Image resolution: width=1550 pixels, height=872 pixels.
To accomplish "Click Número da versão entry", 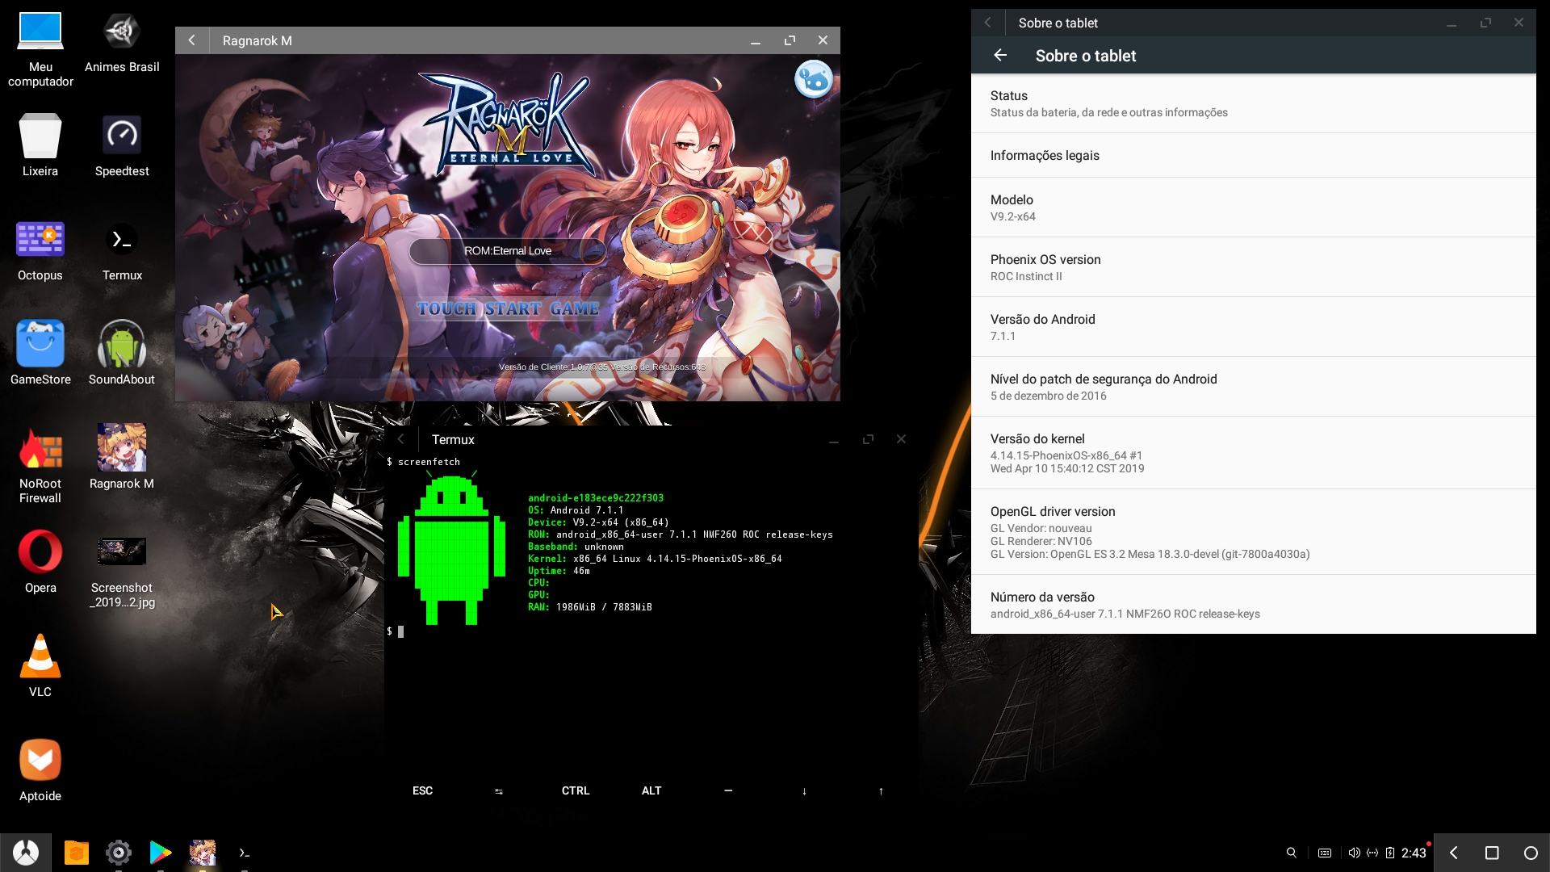I will [1253, 605].
